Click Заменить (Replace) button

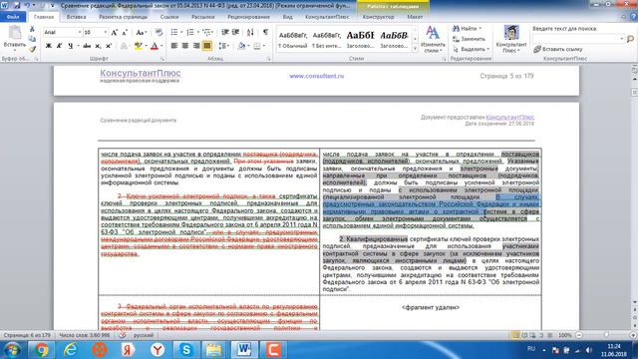[470, 39]
